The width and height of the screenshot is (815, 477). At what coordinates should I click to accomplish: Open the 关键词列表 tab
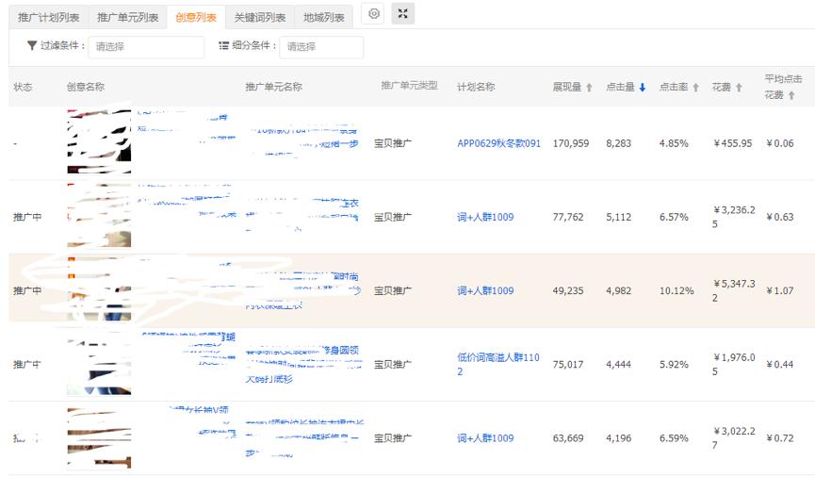[260, 17]
